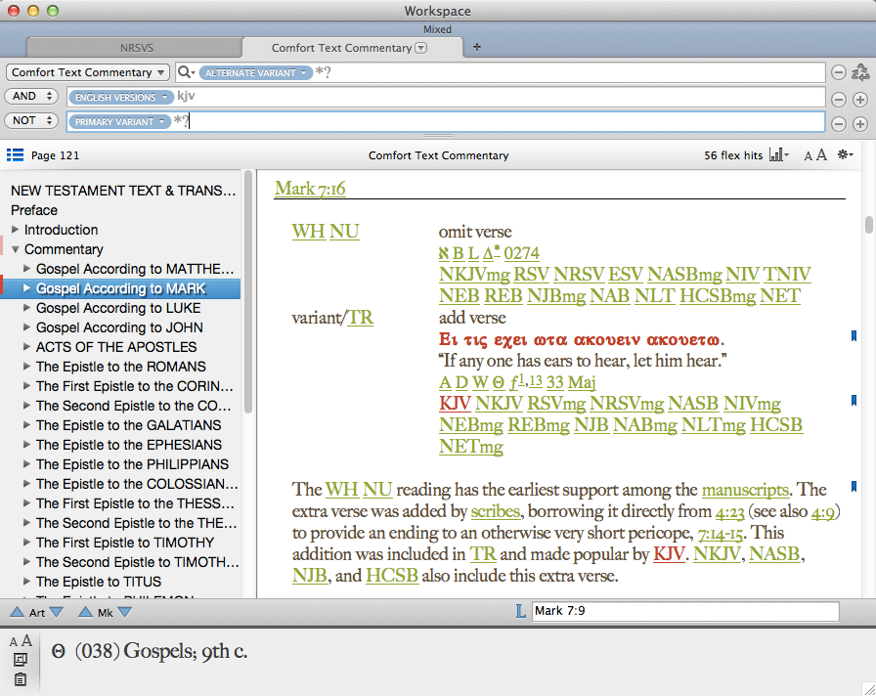Click the commentary pane vertical scrollbar thumb
The width and height of the screenshot is (876, 696).
869,225
